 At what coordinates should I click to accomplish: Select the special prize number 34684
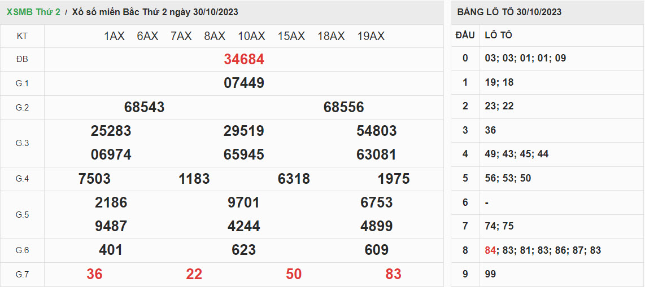244,59
